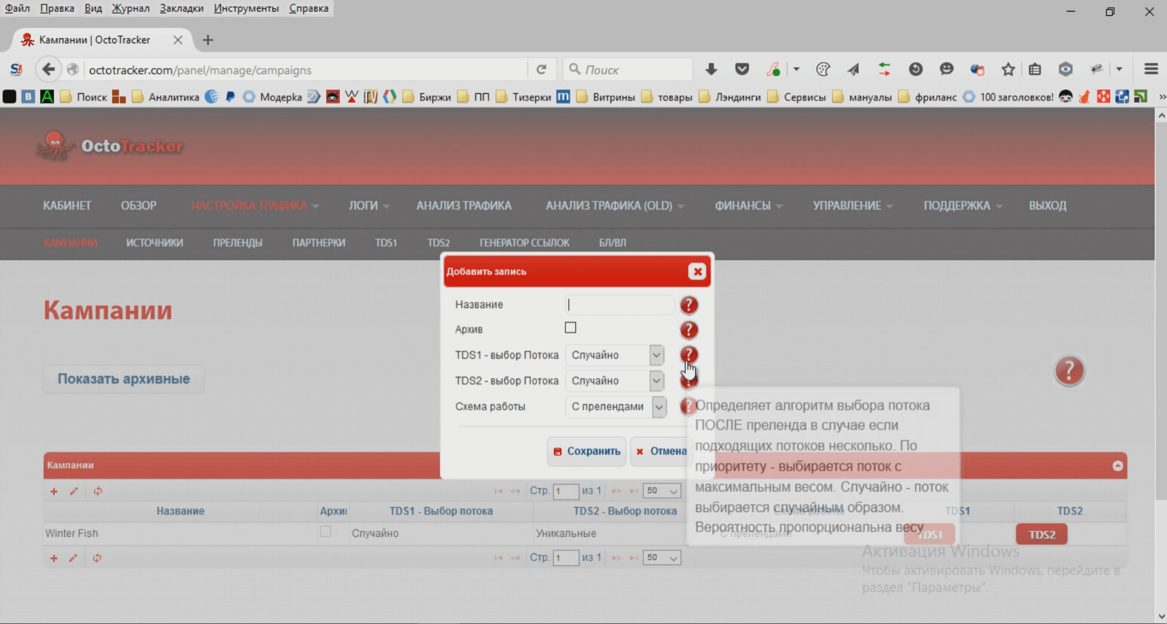
Task: Expand the Схема работы dropdown
Action: [x=615, y=407]
